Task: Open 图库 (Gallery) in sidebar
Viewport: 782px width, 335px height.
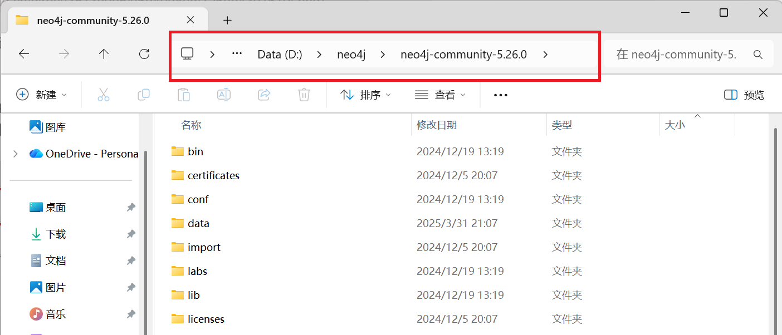Action: (x=47, y=127)
